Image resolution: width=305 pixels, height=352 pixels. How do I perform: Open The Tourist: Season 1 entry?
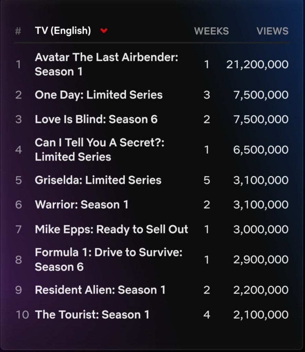92,315
